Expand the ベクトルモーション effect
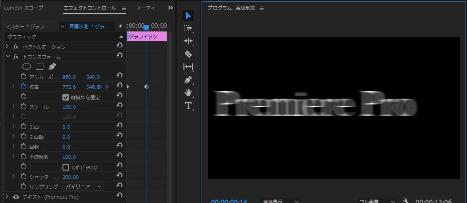Image resolution: width=467 pixels, height=203 pixels. 8,46
